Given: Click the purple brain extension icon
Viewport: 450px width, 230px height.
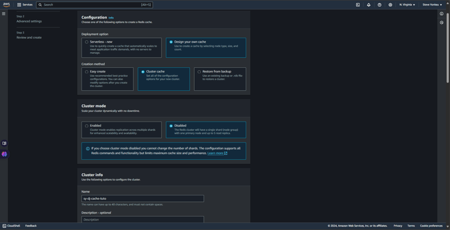Looking at the screenshot, I should (x=4, y=154).
